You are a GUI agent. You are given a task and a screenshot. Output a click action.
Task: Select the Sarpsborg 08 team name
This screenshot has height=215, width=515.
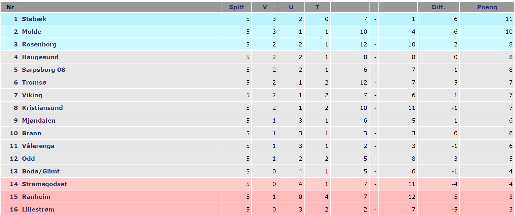coord(44,70)
